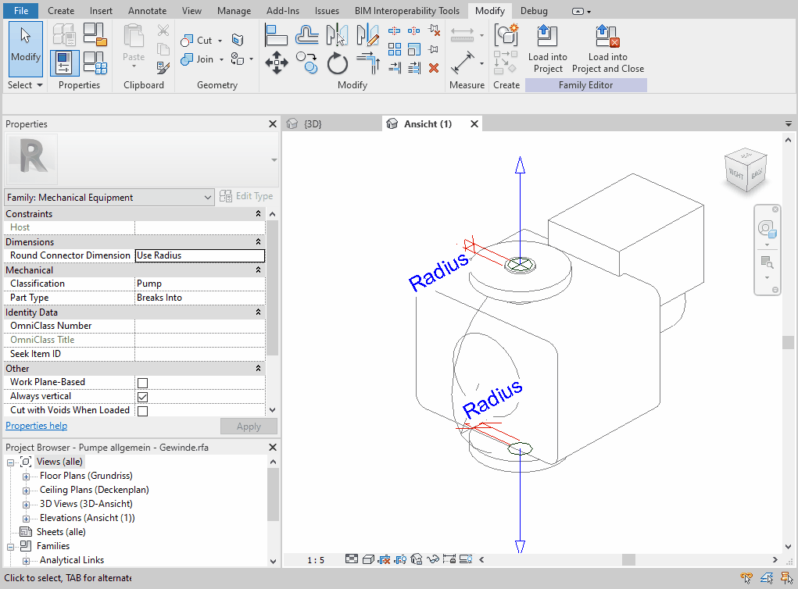Screen dimensions: 798x589
Task: Click the Temporary Hide/Isolate glasses icon
Action: pos(432,559)
